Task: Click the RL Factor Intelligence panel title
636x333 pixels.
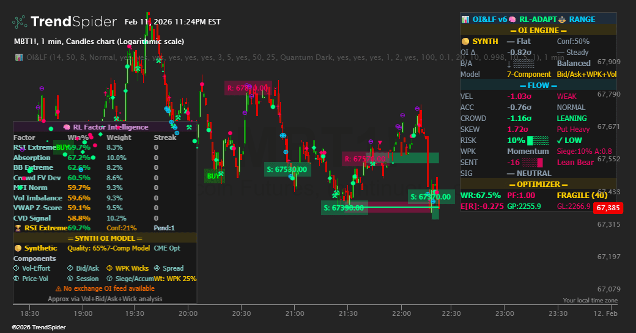Action: [x=110, y=127]
